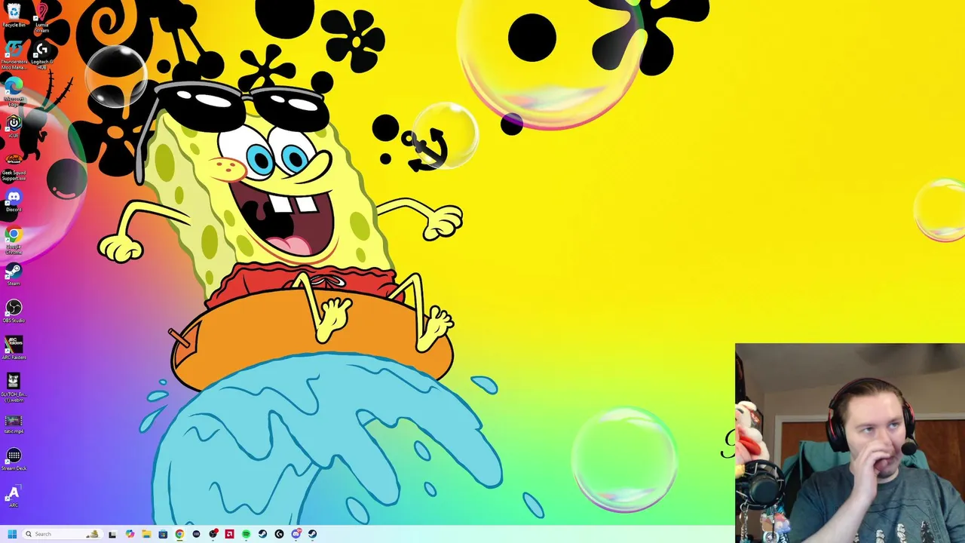Click the taskbar Search box
965x543 pixels.
click(63, 534)
